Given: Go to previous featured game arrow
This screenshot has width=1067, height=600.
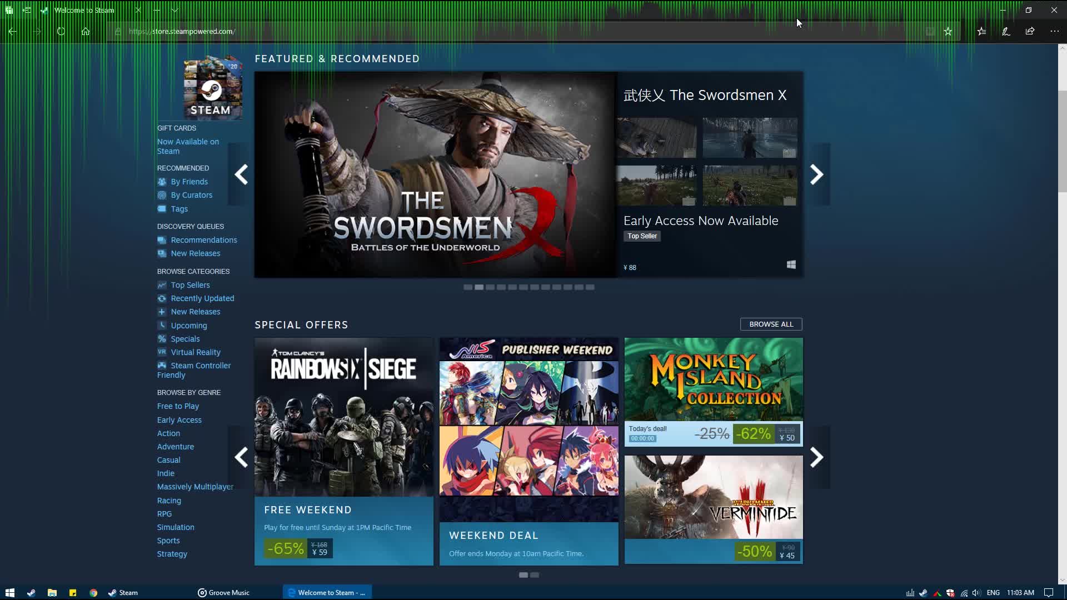Looking at the screenshot, I should [x=241, y=174].
